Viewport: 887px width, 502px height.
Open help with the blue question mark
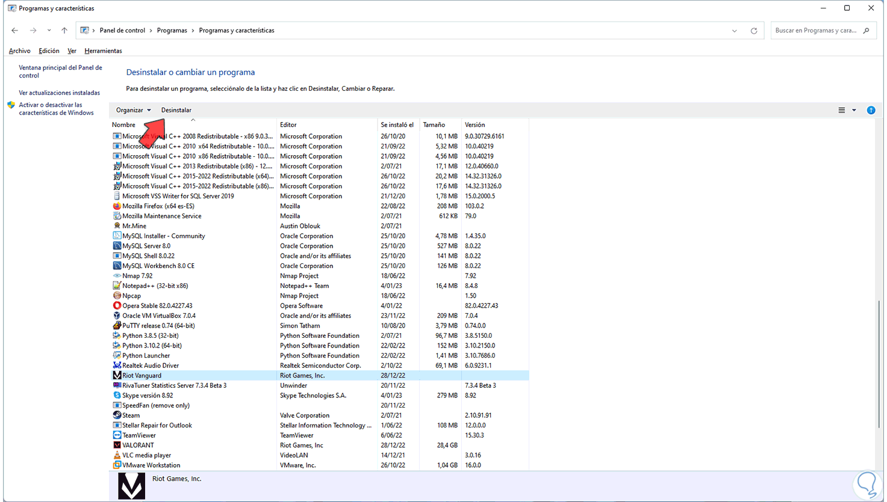coord(871,110)
